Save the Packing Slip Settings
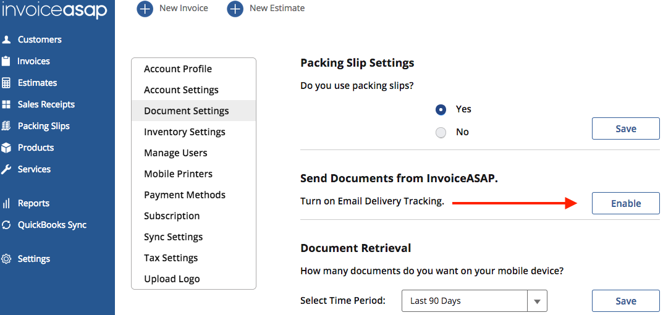Screen dimensions: 663x315 point(625,129)
